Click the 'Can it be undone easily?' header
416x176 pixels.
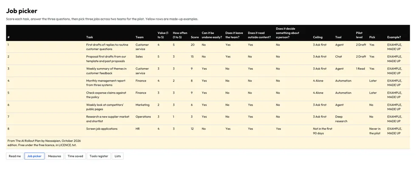(x=212, y=35)
